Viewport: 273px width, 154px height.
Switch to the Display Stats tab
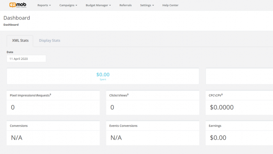(50, 40)
